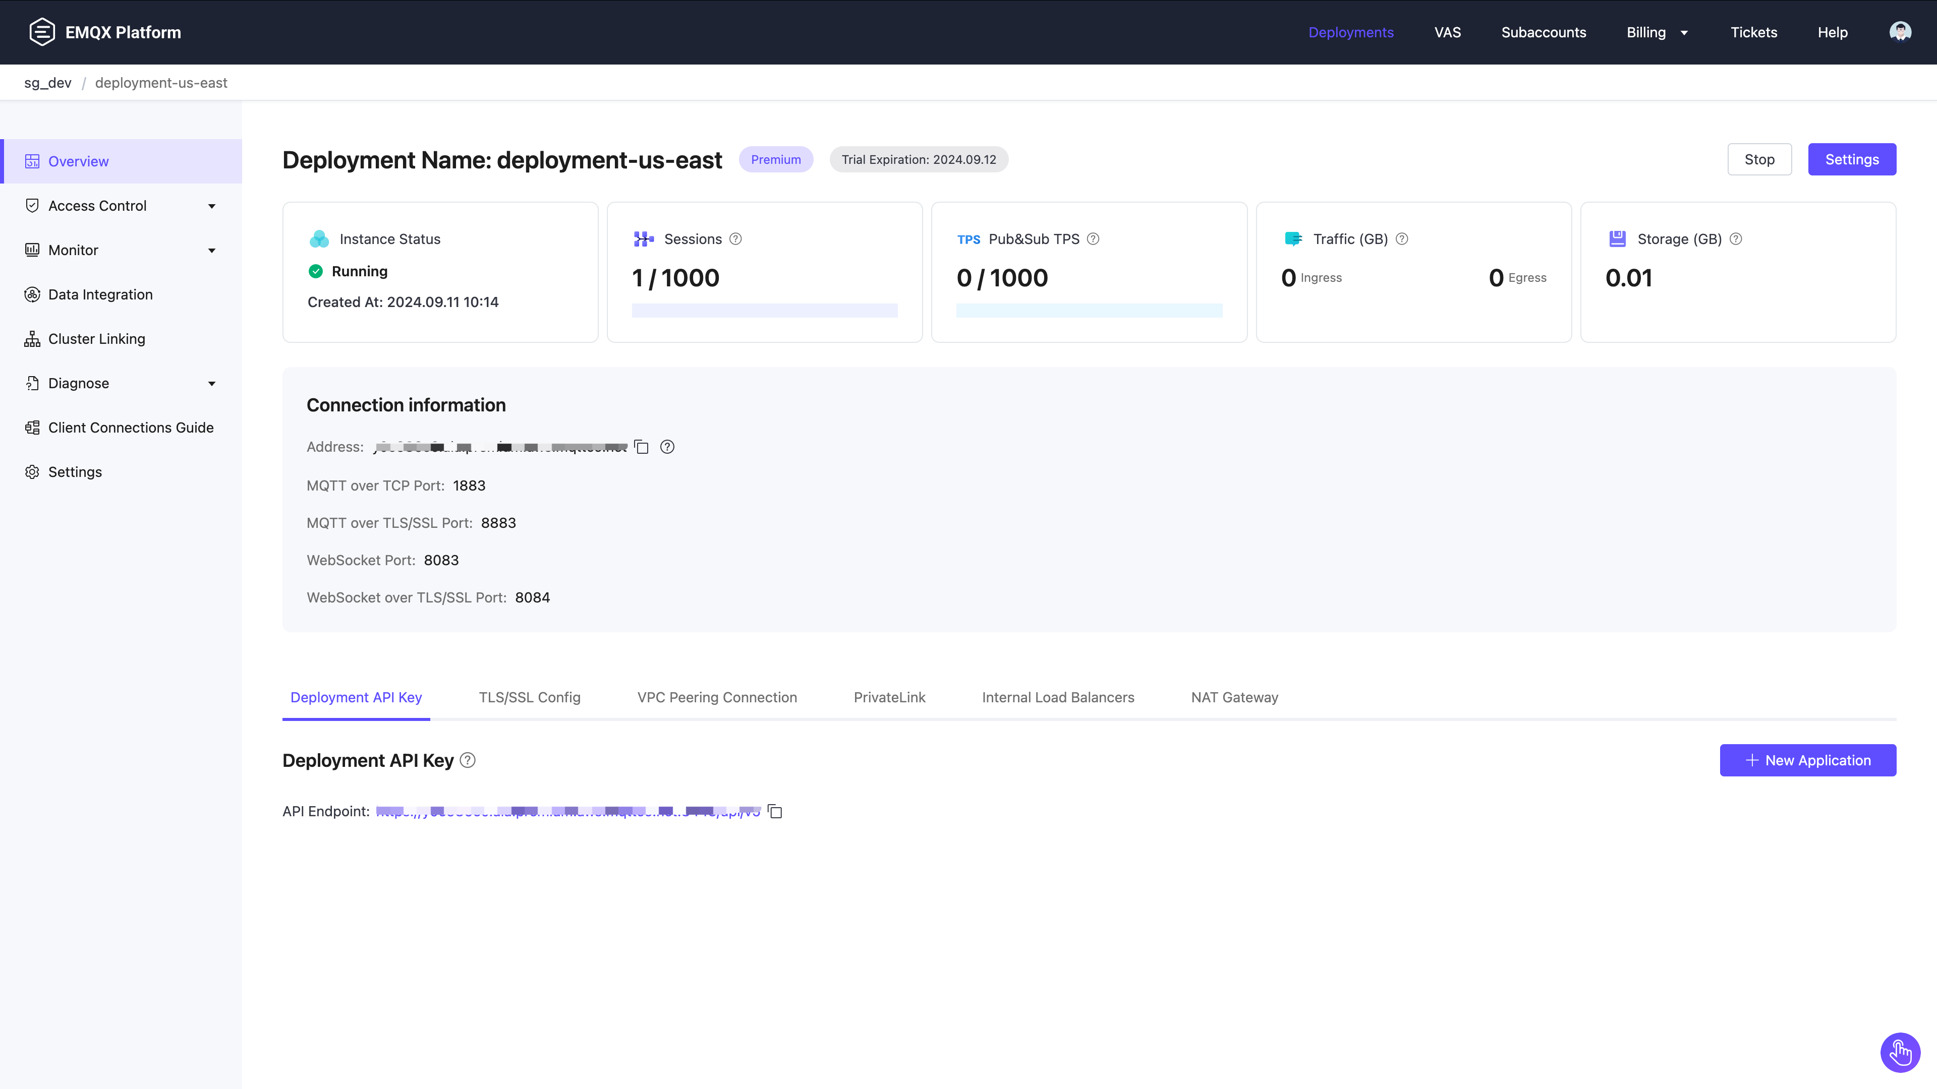Image resolution: width=1937 pixels, height=1089 pixels.
Task: Open the Billing dropdown arrow
Action: click(x=1684, y=32)
